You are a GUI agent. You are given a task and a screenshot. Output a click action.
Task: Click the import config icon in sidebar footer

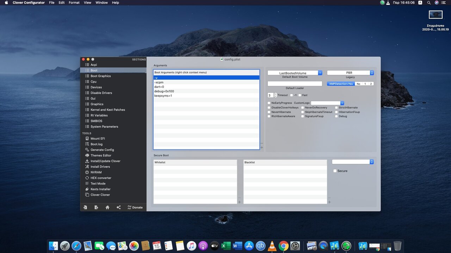pos(85,207)
